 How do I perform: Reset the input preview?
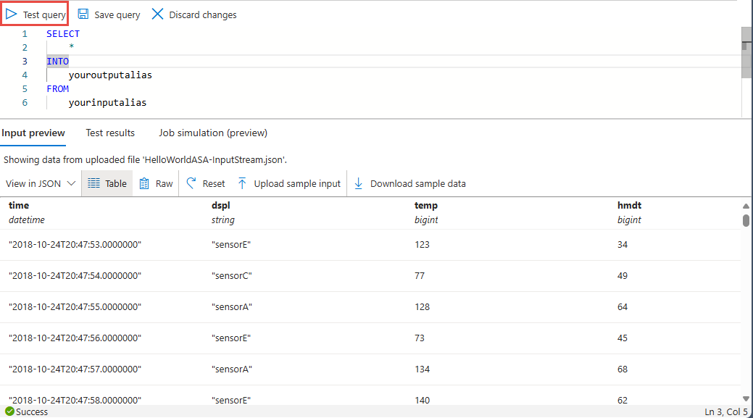tap(206, 183)
